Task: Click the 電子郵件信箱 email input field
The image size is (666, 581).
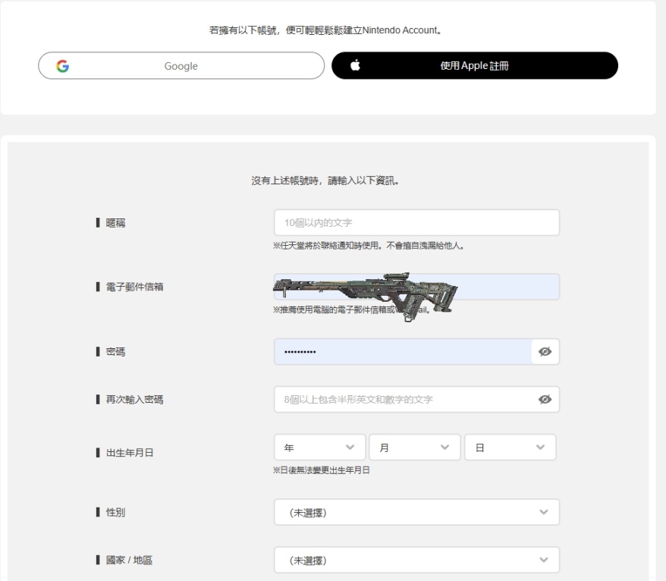Action: (416, 287)
